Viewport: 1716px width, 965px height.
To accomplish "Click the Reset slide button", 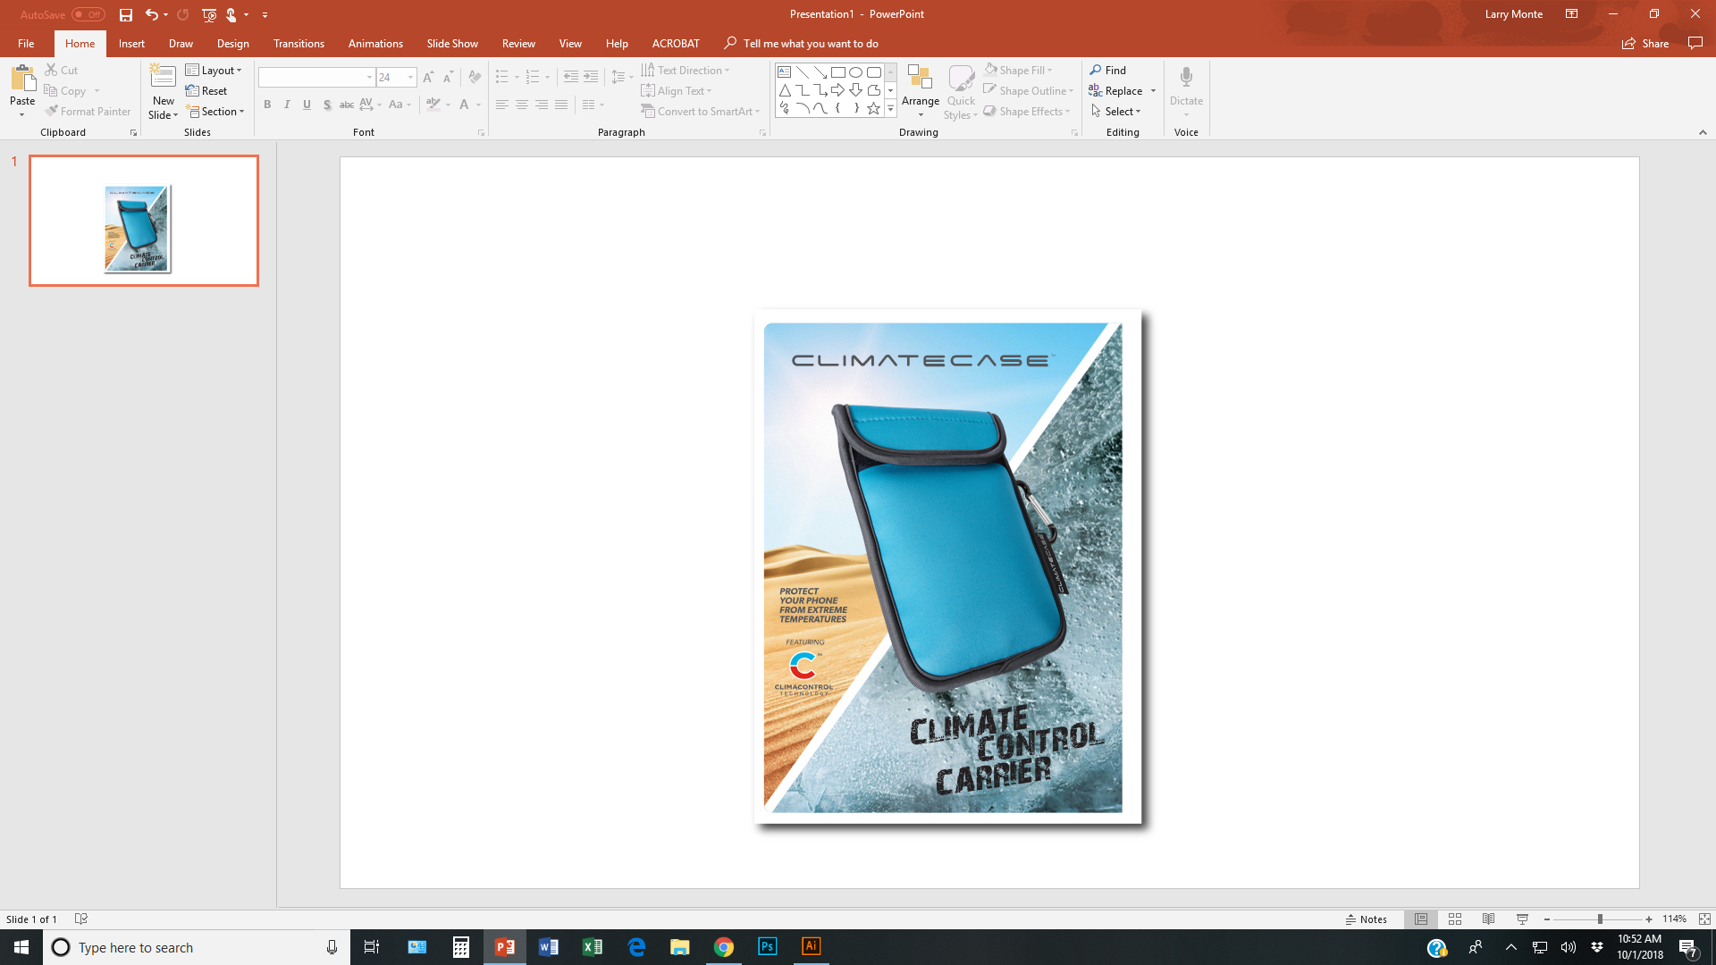I will point(206,90).
